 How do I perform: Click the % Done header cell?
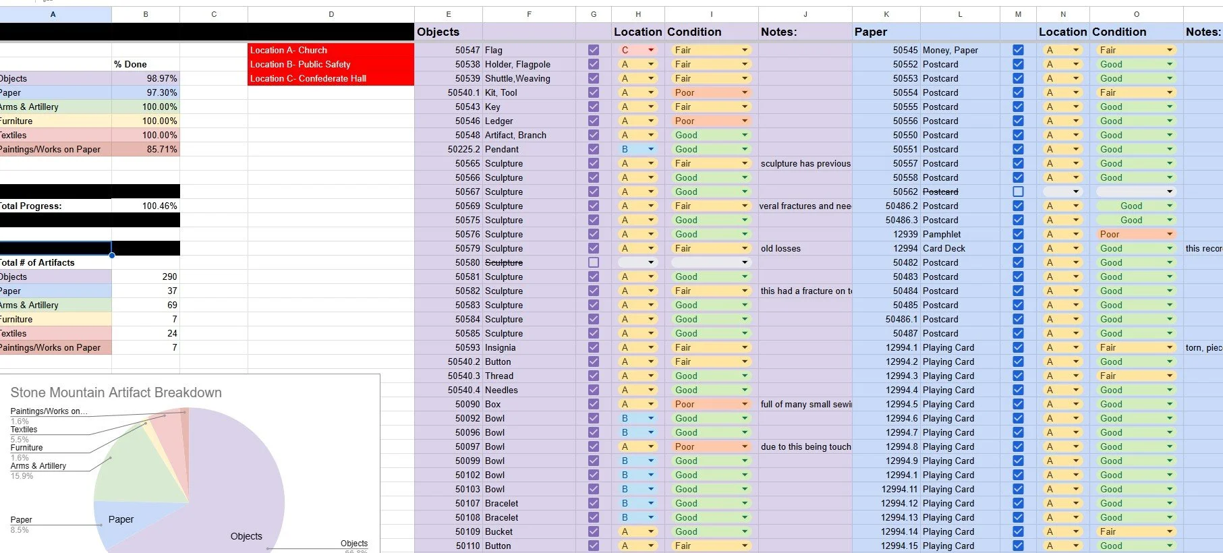tap(146, 64)
